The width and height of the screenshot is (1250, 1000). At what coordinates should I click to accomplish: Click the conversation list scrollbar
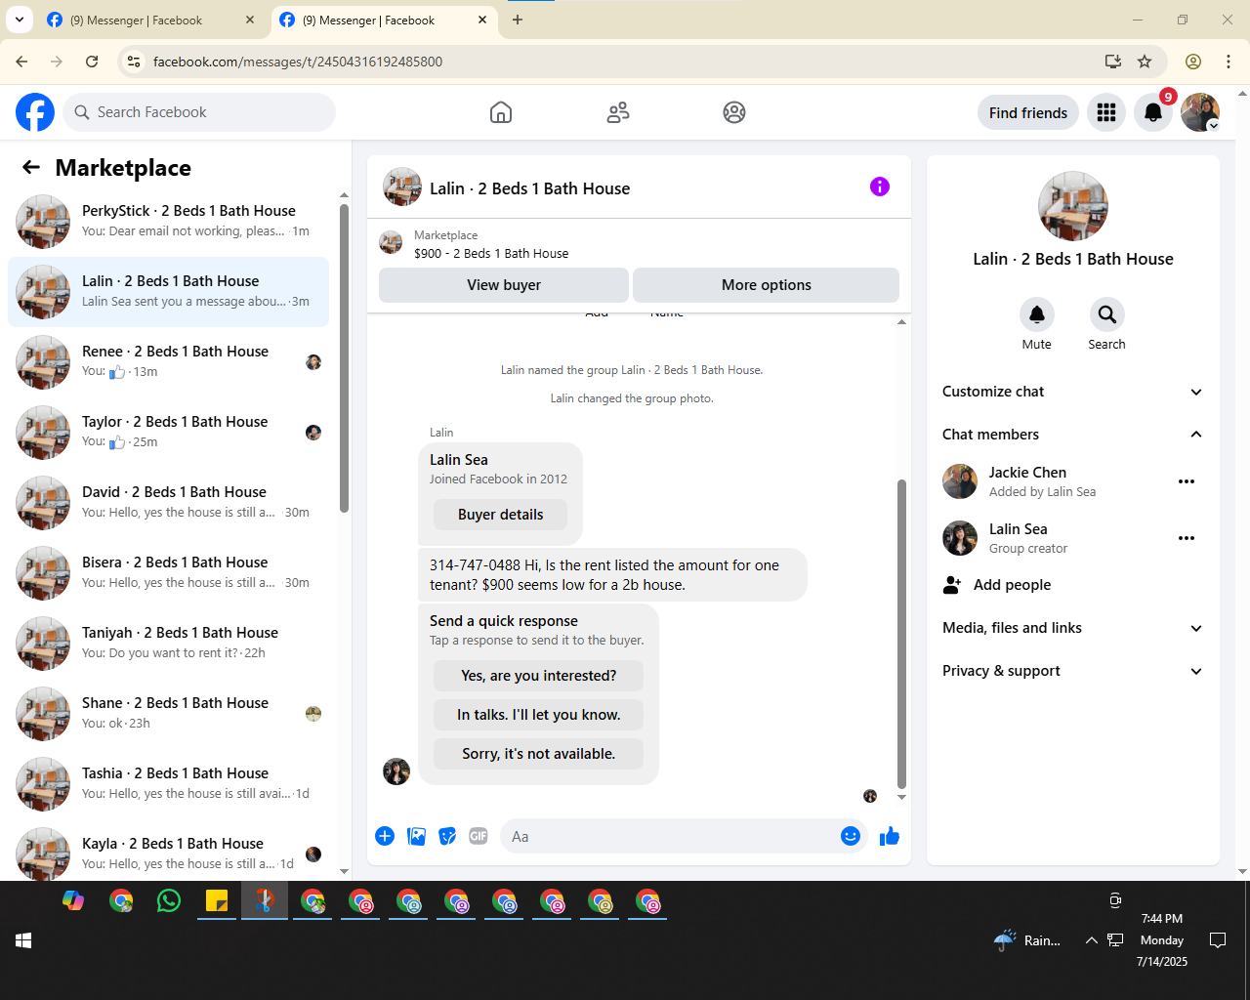click(344, 357)
